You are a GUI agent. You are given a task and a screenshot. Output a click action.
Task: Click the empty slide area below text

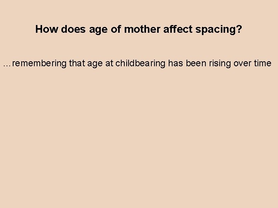click(139, 139)
